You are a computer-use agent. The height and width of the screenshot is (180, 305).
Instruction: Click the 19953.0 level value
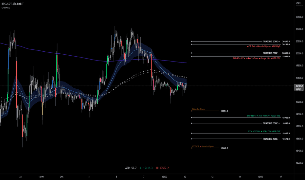(x=286, y=56)
